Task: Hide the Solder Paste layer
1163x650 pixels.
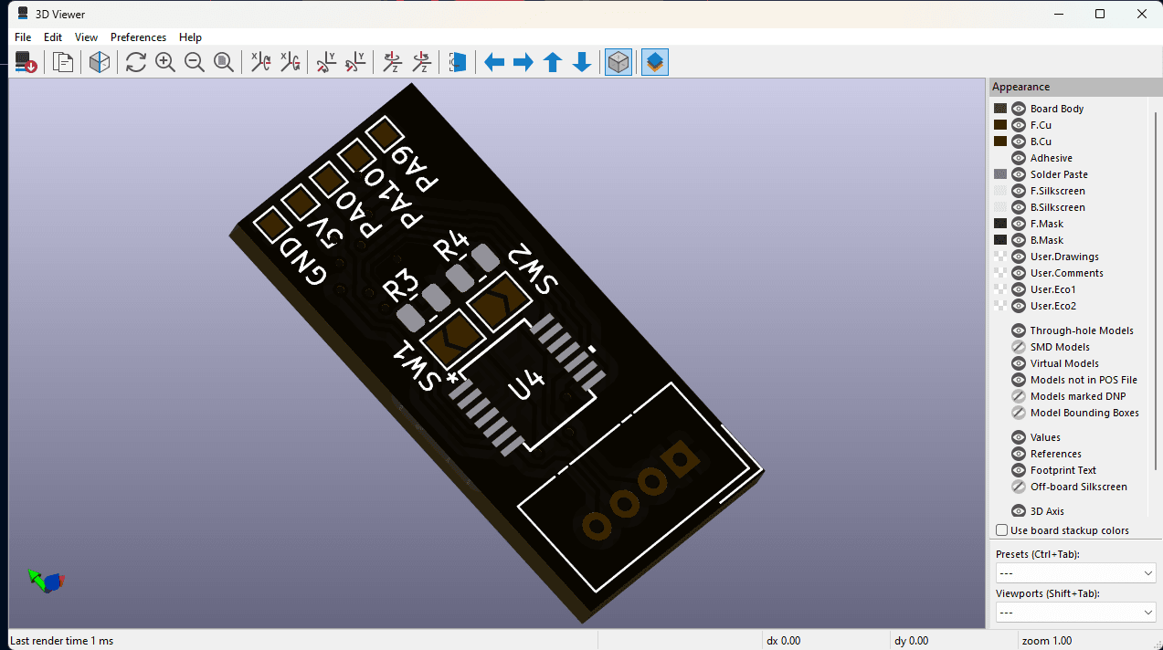Action: (1019, 174)
